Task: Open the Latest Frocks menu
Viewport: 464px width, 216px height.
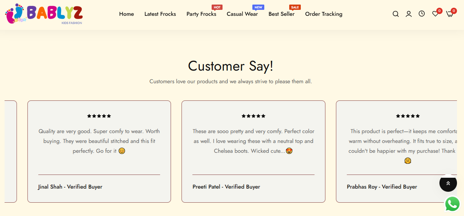Action: click(160, 14)
